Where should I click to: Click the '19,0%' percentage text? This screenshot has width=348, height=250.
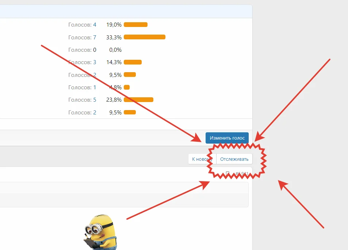click(114, 24)
